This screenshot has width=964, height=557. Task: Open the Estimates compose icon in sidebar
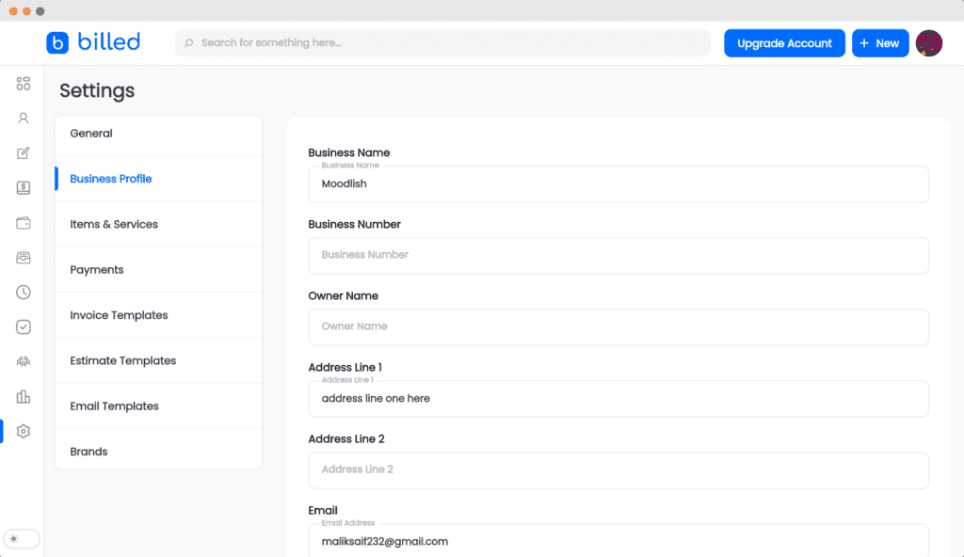[x=24, y=152]
